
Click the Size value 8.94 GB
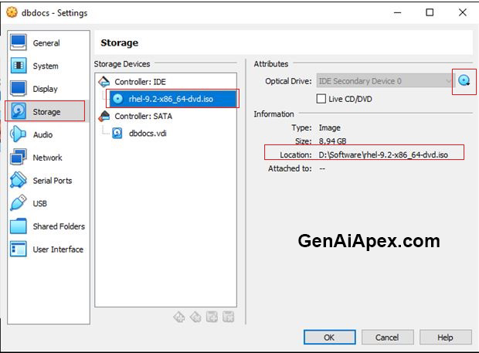coord(332,141)
